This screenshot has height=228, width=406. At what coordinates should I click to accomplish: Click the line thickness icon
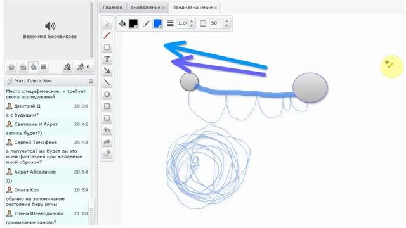click(x=171, y=23)
